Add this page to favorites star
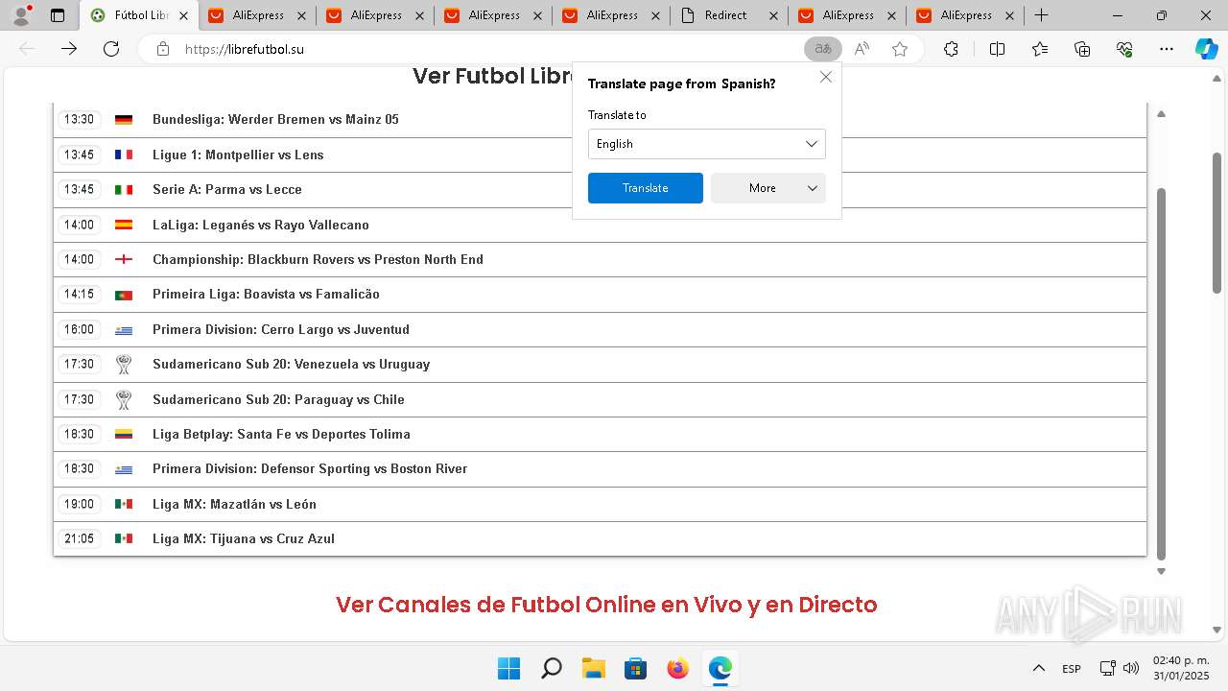Image resolution: width=1228 pixels, height=691 pixels. click(900, 49)
